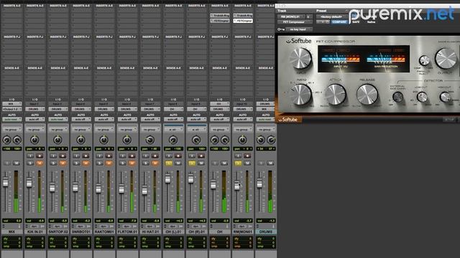Click the FET Compressor Input knob
The width and height of the screenshot is (460, 258).
pyautogui.click(x=300, y=59)
